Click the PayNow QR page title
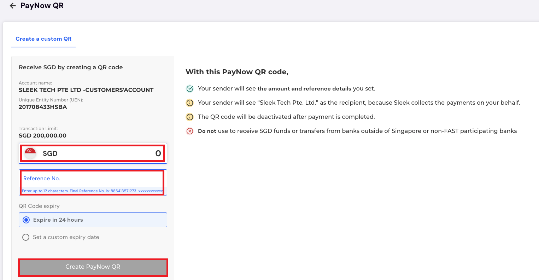The image size is (539, 280). click(42, 5)
